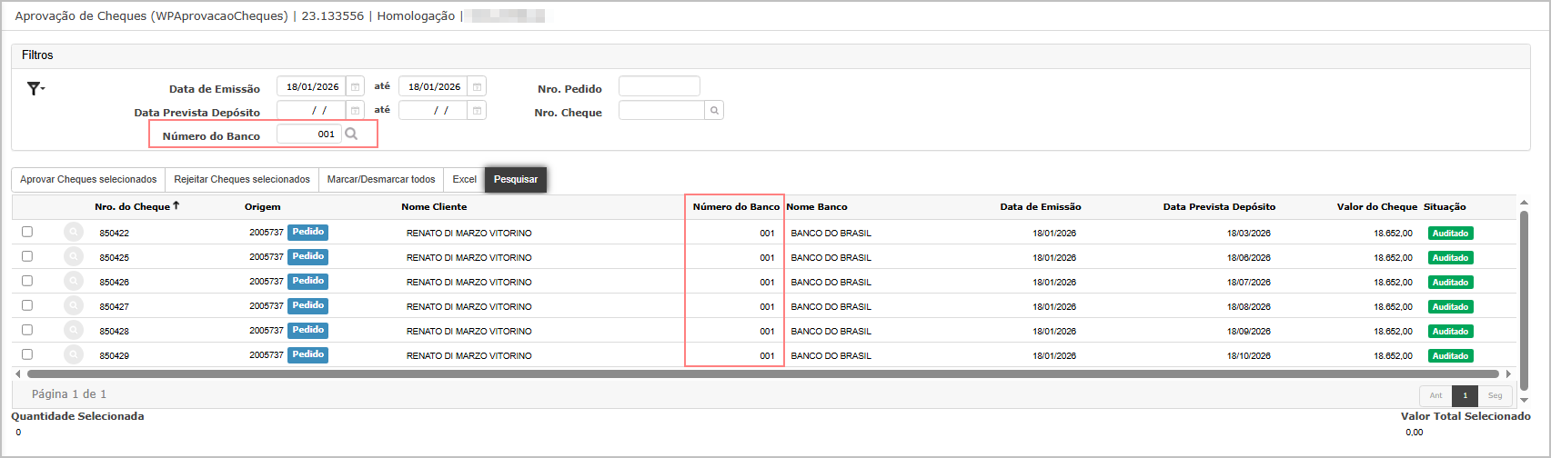
Task: Sort by Nro. do Cheque column header
Action: click(133, 207)
